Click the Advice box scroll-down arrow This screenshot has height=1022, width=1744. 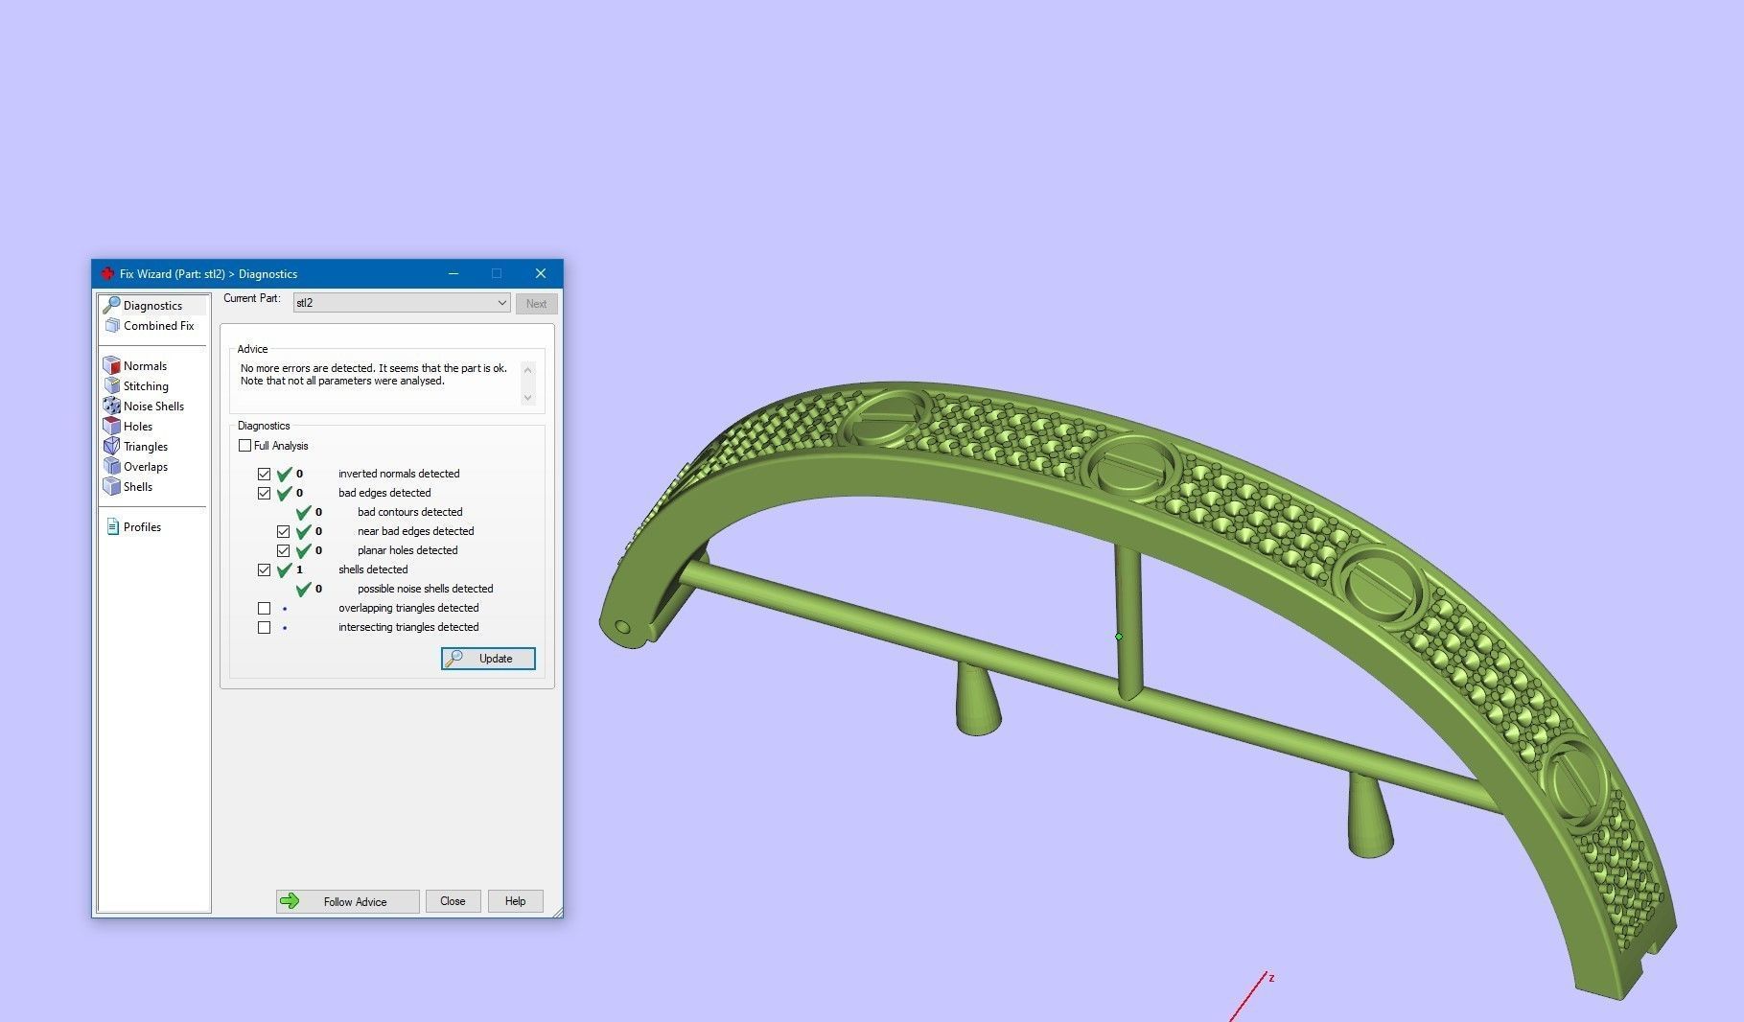(x=527, y=397)
